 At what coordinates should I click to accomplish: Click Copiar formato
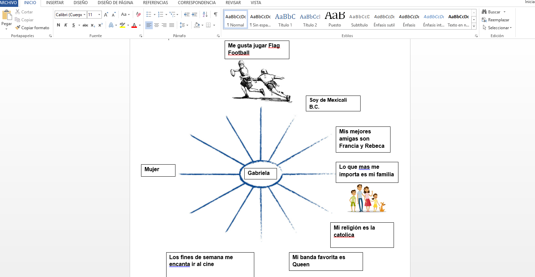(x=32, y=28)
